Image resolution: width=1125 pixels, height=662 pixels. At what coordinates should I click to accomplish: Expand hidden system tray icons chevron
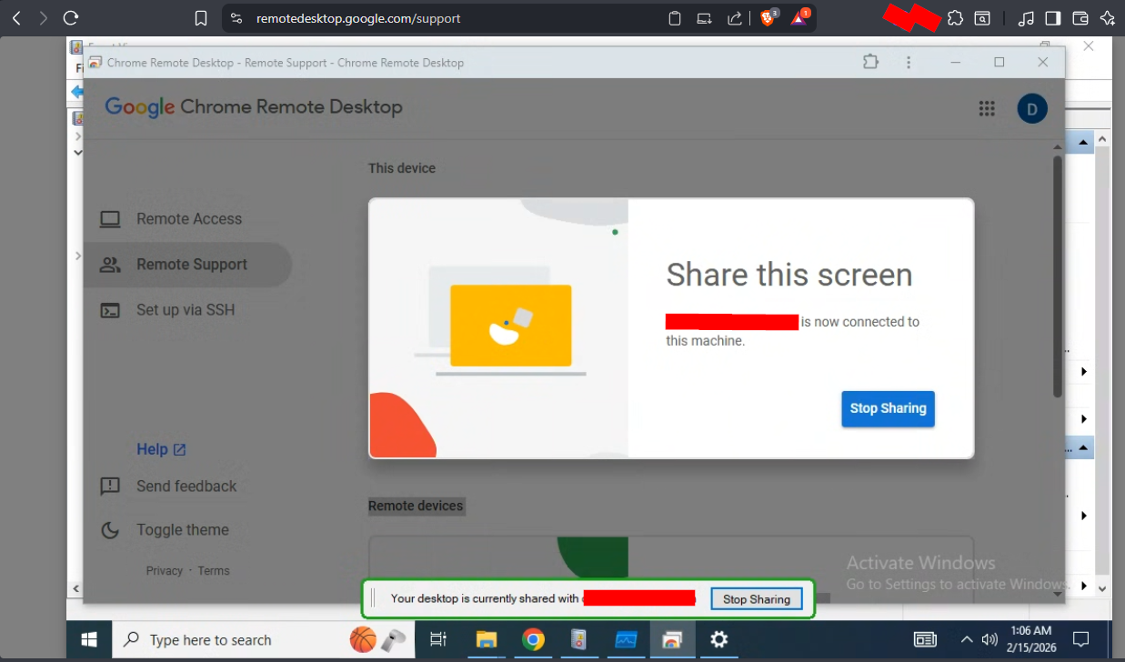click(967, 640)
